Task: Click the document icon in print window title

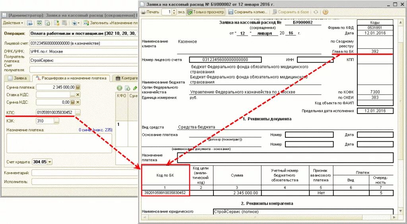Action: pyautogui.click(x=142, y=4)
